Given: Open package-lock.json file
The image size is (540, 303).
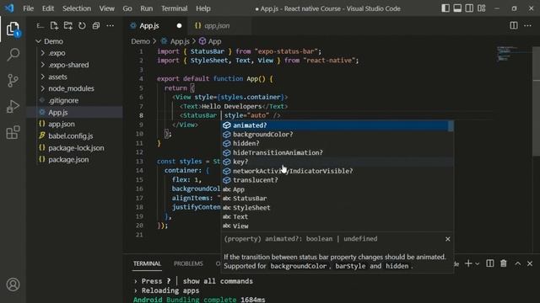Looking at the screenshot, I should click(x=75, y=148).
